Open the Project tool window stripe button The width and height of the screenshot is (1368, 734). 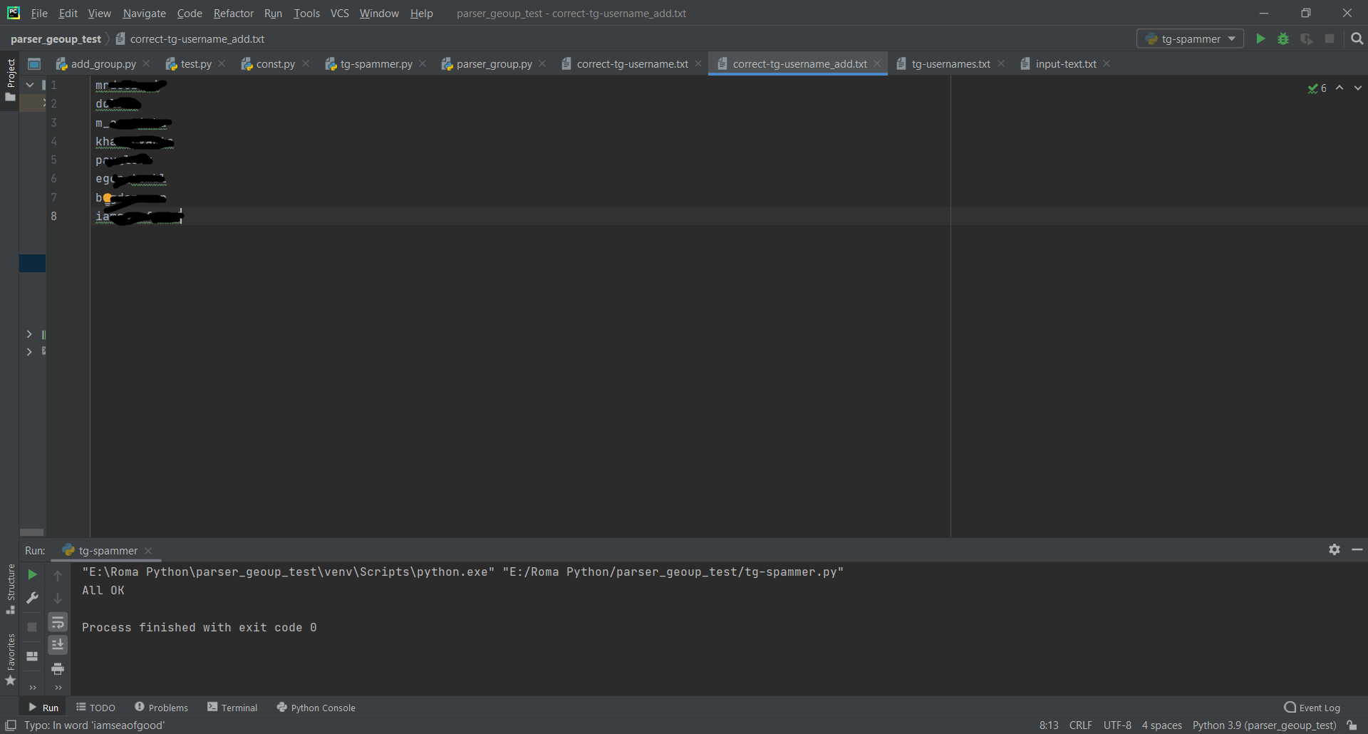tap(10, 80)
